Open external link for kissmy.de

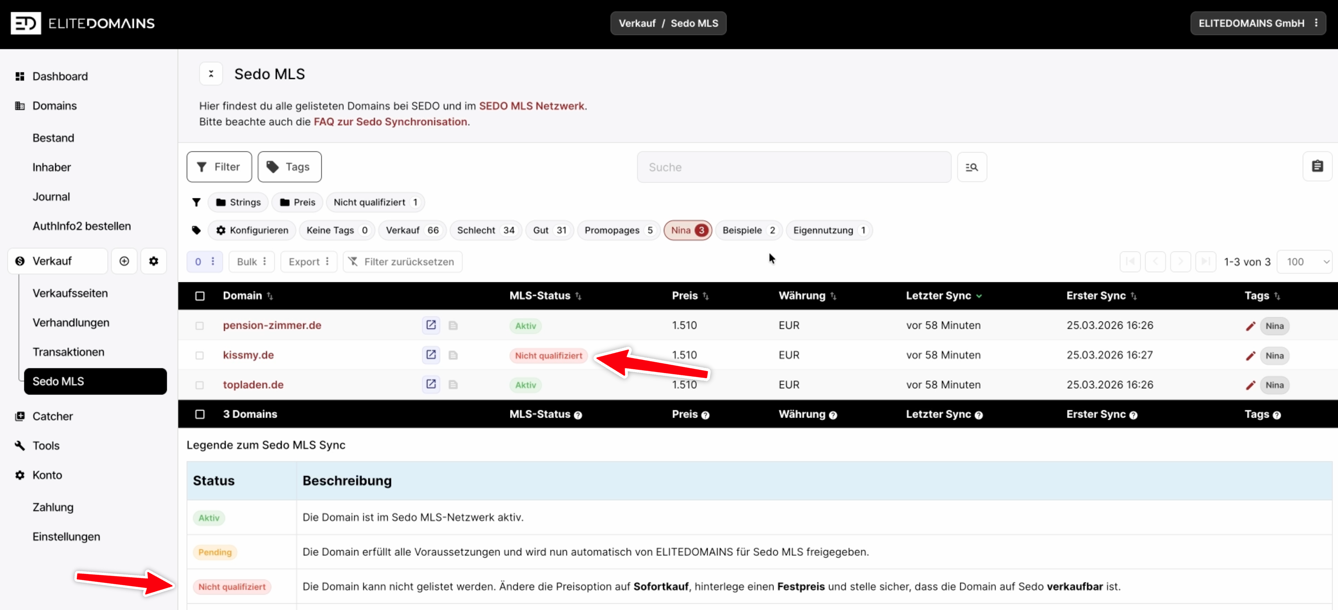coord(431,354)
